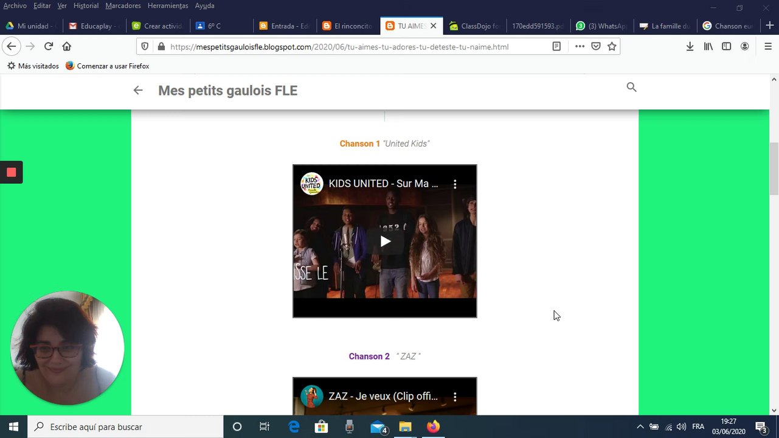The height and width of the screenshot is (438, 779).
Task: Open the Editar menu
Action: tap(42, 5)
